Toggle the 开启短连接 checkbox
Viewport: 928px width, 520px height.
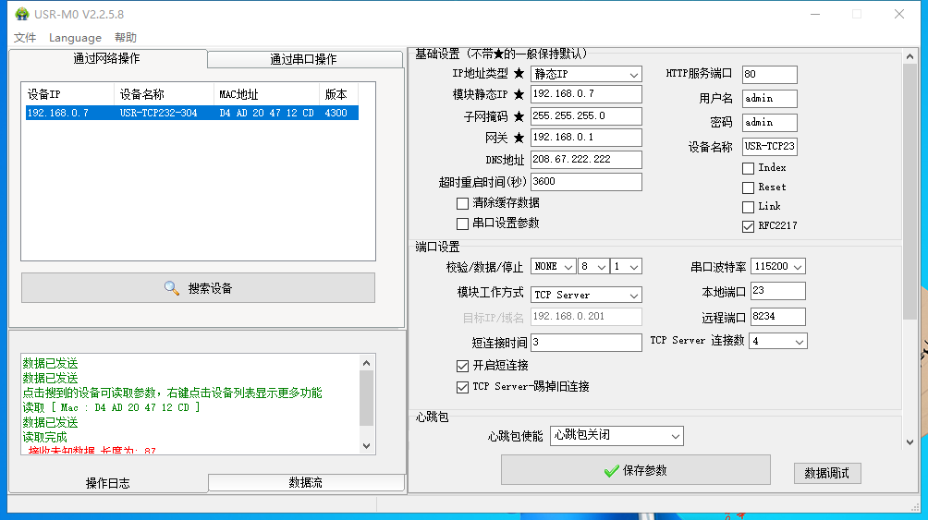[463, 367]
